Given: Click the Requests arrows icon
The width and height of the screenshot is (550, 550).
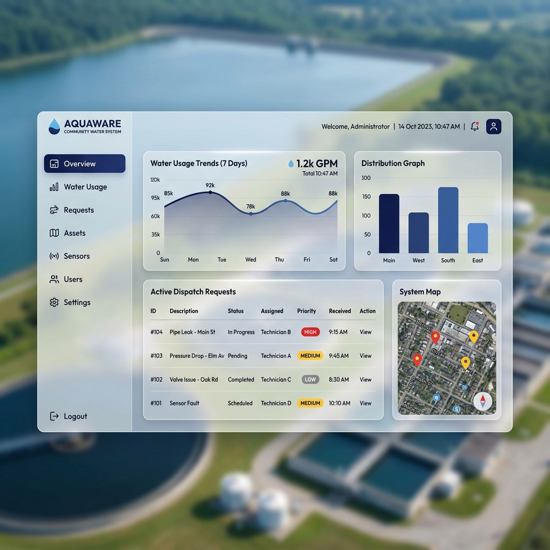Looking at the screenshot, I should click(54, 210).
